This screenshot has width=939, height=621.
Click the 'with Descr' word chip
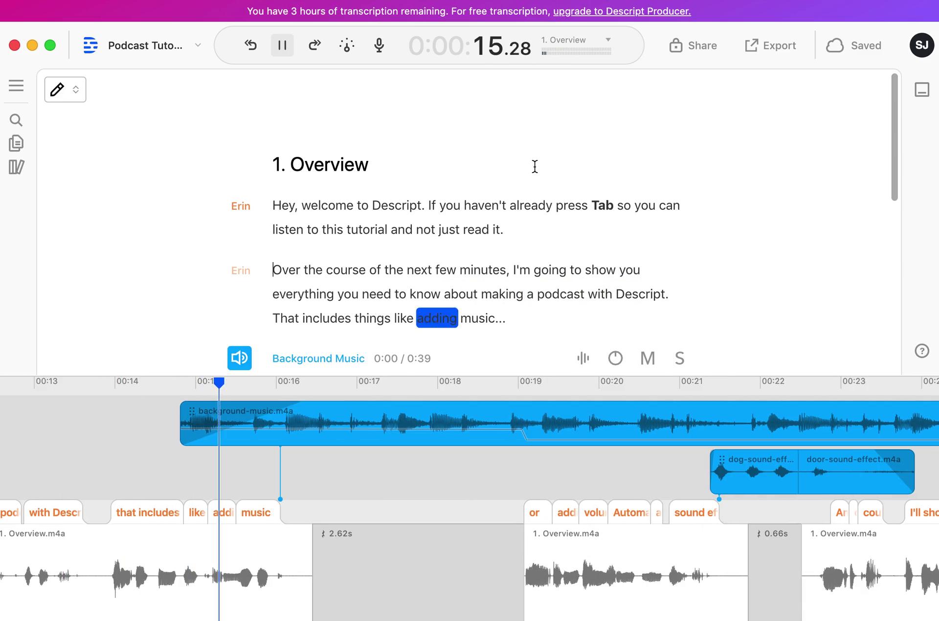click(54, 512)
